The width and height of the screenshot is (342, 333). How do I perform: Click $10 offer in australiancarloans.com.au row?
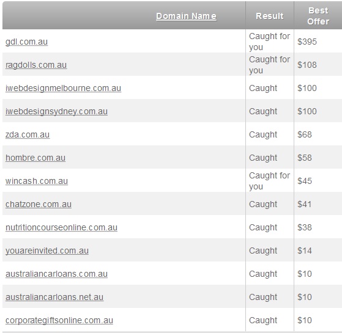(x=305, y=274)
